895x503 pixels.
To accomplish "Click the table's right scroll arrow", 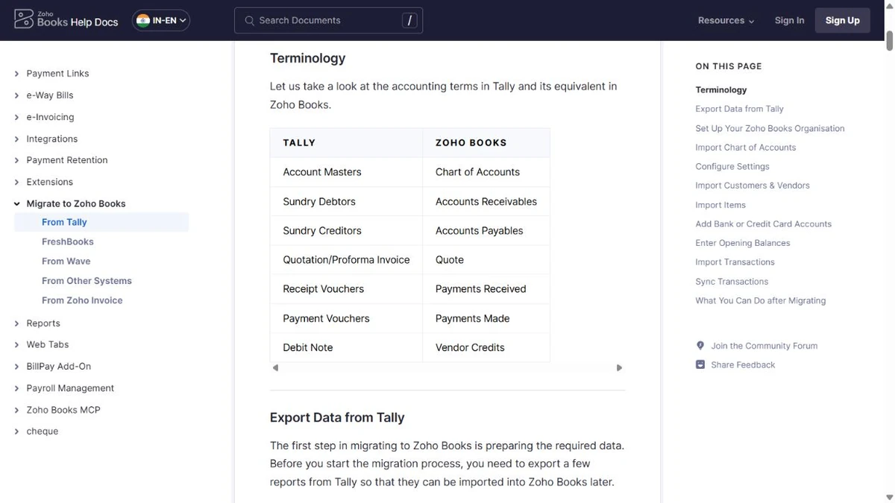I will click(619, 367).
